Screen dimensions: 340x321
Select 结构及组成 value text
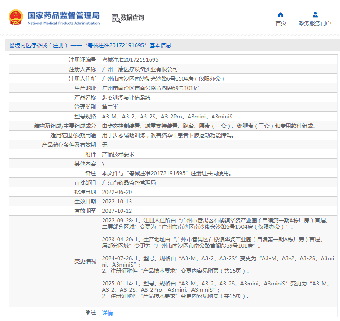tap(209, 126)
